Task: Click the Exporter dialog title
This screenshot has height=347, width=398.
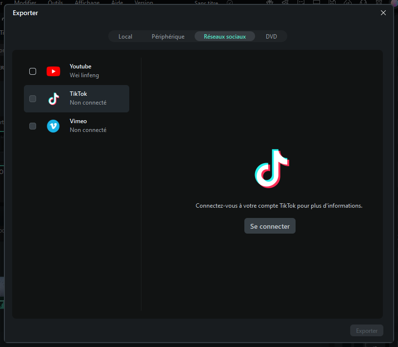Action: [25, 13]
